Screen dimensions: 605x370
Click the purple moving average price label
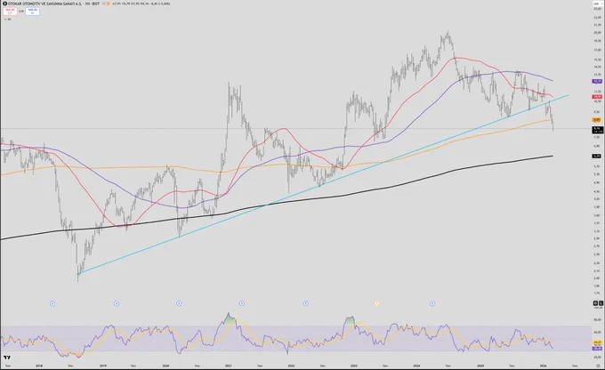tap(597, 82)
